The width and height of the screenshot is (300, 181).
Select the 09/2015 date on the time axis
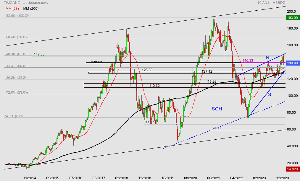(53, 178)
